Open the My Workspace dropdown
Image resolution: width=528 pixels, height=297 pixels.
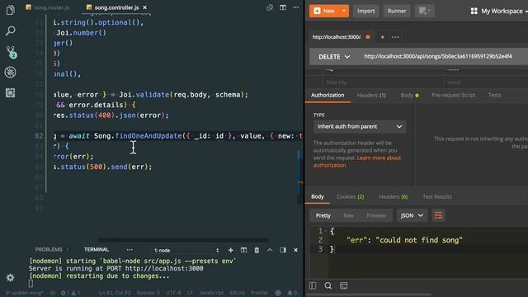point(499,11)
